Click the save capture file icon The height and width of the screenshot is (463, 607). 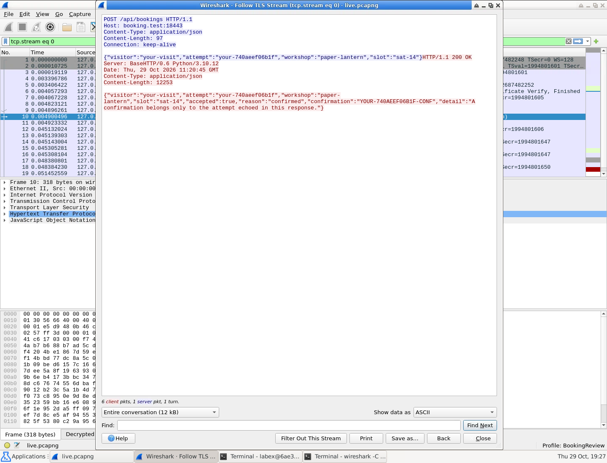pos(81,27)
